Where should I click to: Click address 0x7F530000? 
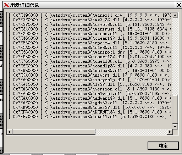coord(25,43)
